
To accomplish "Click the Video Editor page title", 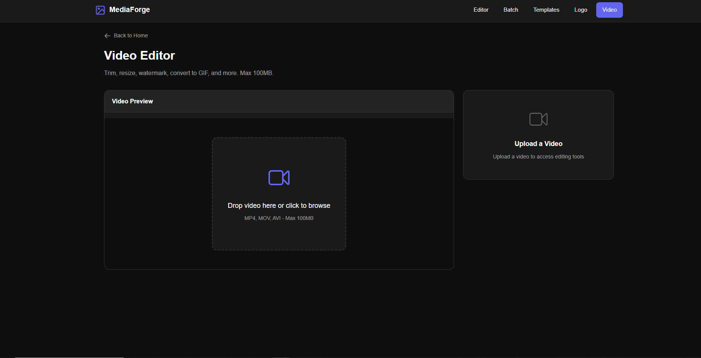I will pyautogui.click(x=140, y=55).
